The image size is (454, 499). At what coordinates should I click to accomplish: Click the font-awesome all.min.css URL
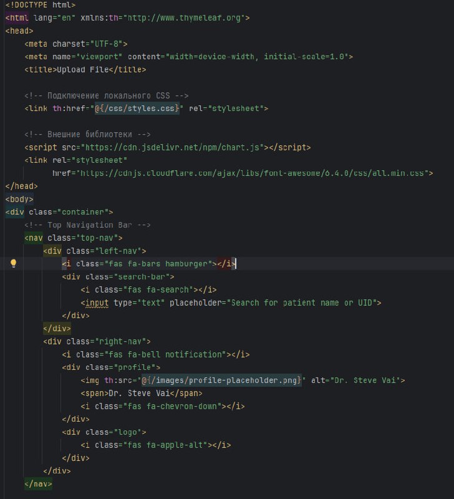point(253,173)
